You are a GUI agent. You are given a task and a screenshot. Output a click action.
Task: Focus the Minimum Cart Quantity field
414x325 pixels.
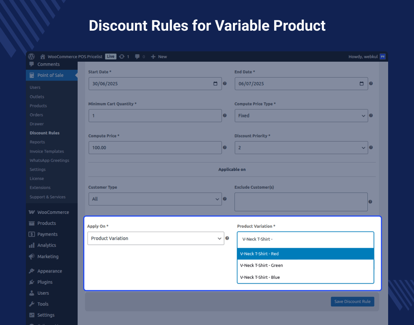[155, 116]
